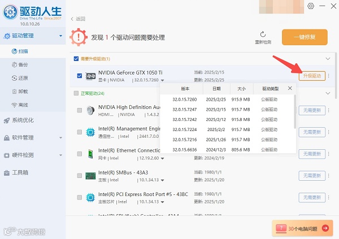Select 还原 in sidebar
This screenshot has height=239, width=339.
coord(33,78)
